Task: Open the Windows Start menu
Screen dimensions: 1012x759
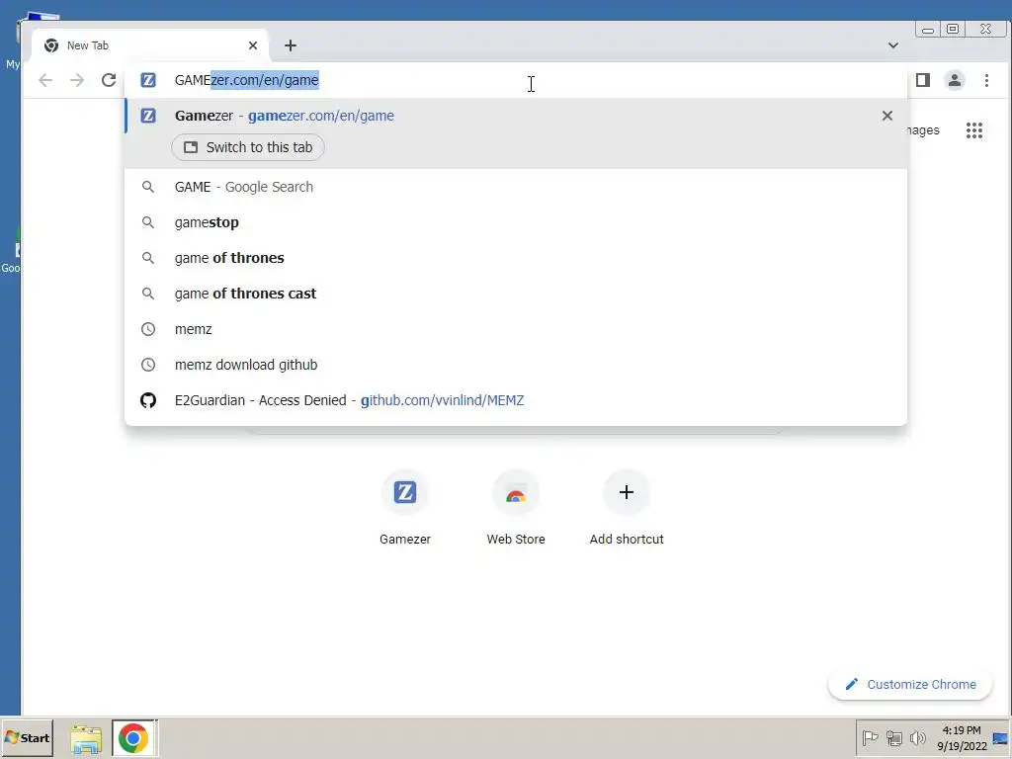Action: pos(27,737)
